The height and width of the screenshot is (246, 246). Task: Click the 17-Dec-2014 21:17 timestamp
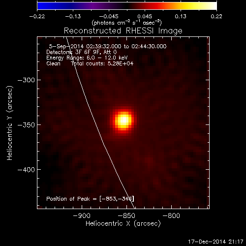click(x=215, y=242)
